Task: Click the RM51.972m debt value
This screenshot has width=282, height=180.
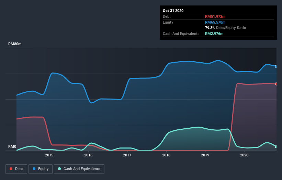Action: point(215,16)
